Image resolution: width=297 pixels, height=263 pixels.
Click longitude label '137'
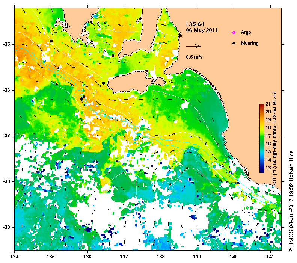coord(124,257)
